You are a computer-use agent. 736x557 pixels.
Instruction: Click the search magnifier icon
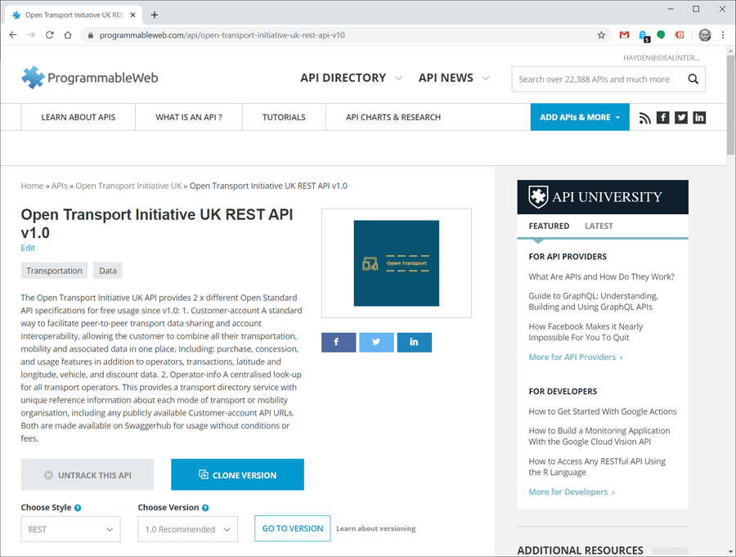point(693,79)
